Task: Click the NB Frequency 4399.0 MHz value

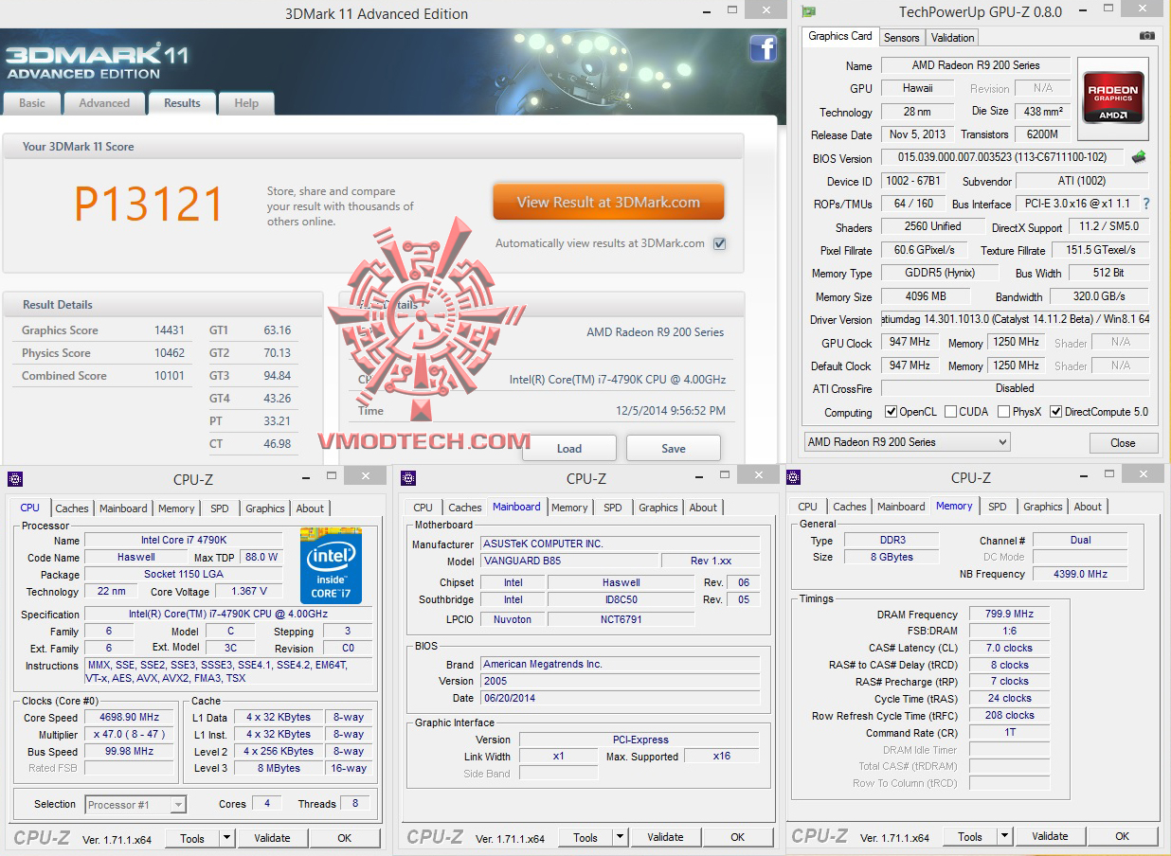Action: pyautogui.click(x=1080, y=574)
